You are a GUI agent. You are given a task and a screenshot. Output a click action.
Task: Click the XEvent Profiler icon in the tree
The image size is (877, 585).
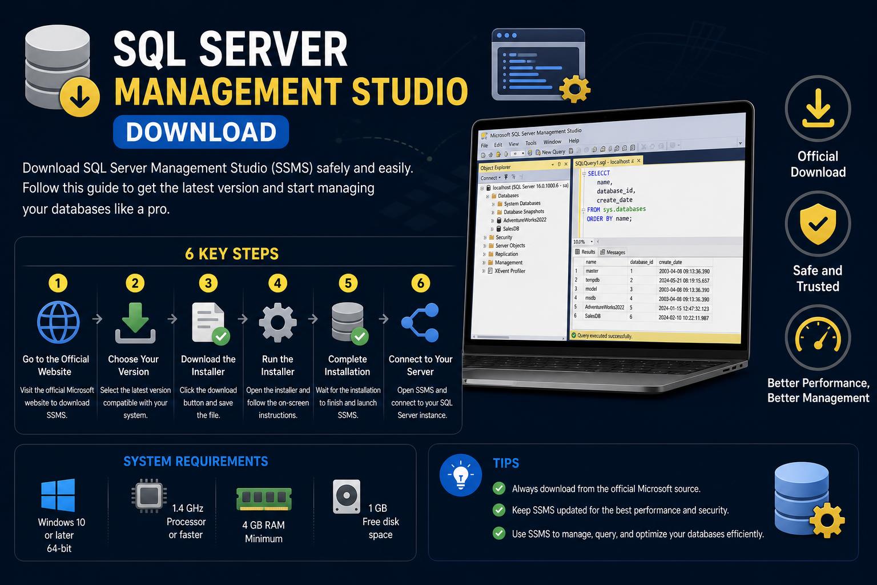(x=490, y=271)
